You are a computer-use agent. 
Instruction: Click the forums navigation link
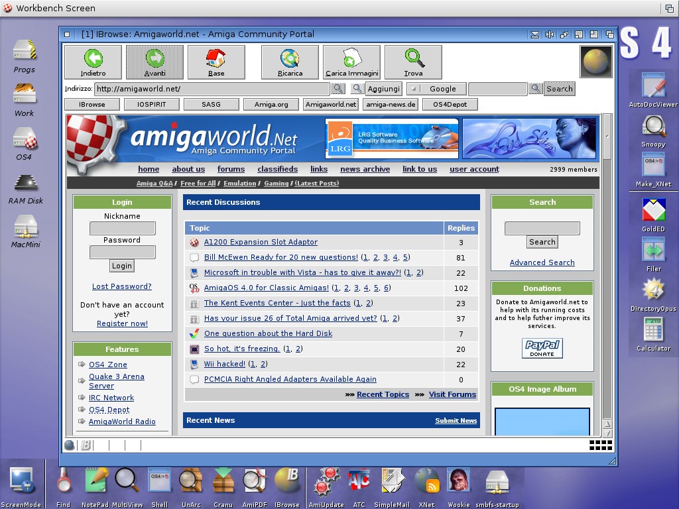click(x=231, y=169)
